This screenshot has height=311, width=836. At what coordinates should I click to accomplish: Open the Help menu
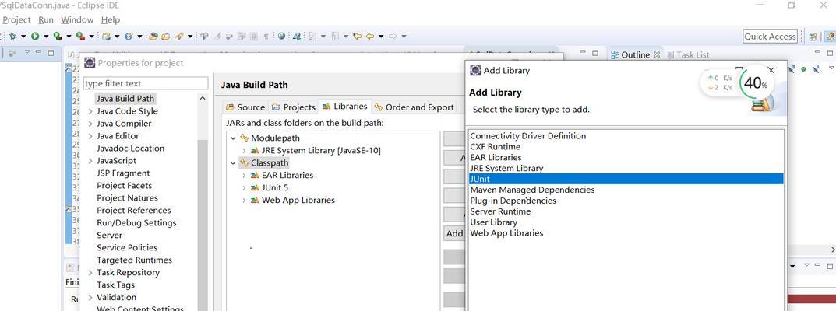(x=111, y=19)
